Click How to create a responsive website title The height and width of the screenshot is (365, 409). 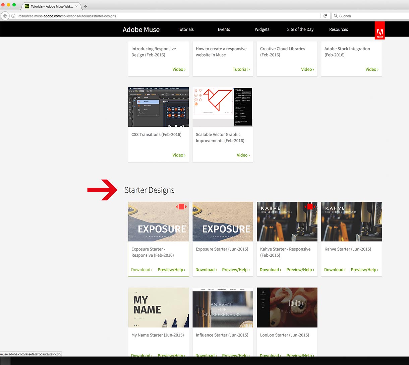pos(221,52)
